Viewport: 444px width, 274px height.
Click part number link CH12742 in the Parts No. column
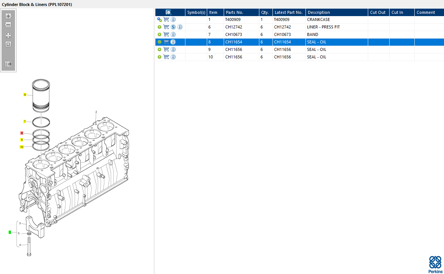233,27
